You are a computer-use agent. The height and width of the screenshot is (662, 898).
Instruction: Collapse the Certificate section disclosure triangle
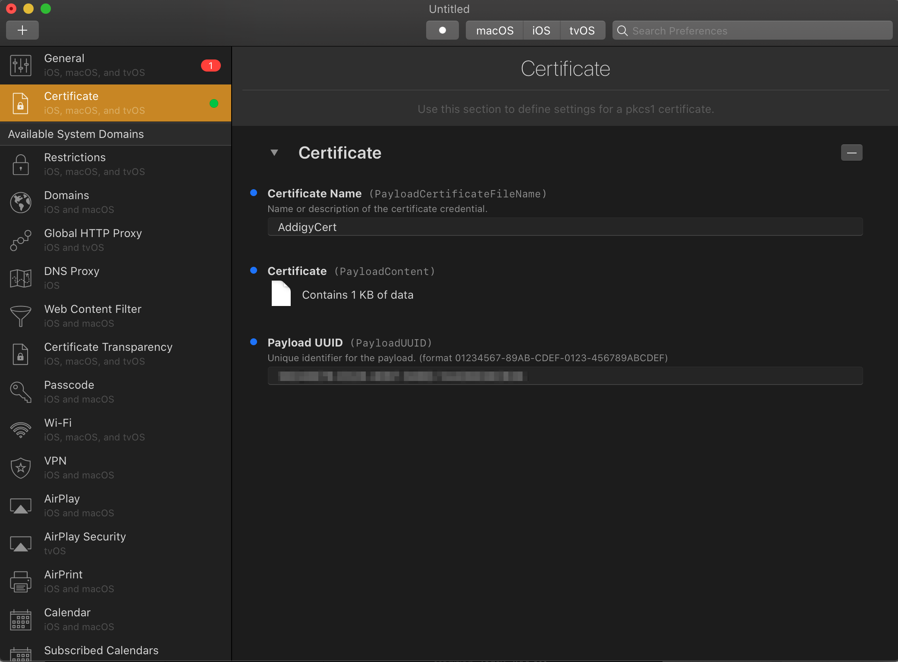[274, 153]
